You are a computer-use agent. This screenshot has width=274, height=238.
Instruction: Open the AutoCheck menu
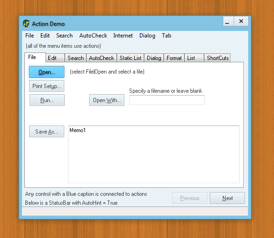pos(93,36)
